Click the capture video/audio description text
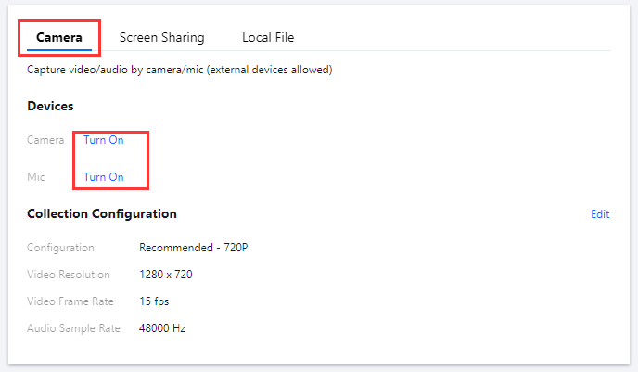 coord(180,70)
